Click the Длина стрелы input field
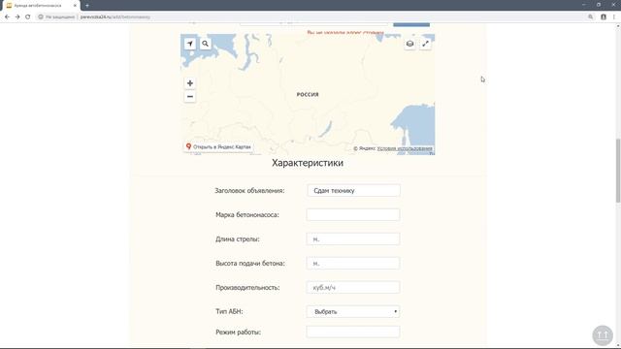The width and height of the screenshot is (621, 349). 353,239
